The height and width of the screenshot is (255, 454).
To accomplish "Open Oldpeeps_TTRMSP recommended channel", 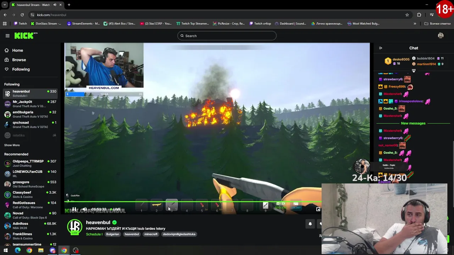I will pyautogui.click(x=30, y=163).
